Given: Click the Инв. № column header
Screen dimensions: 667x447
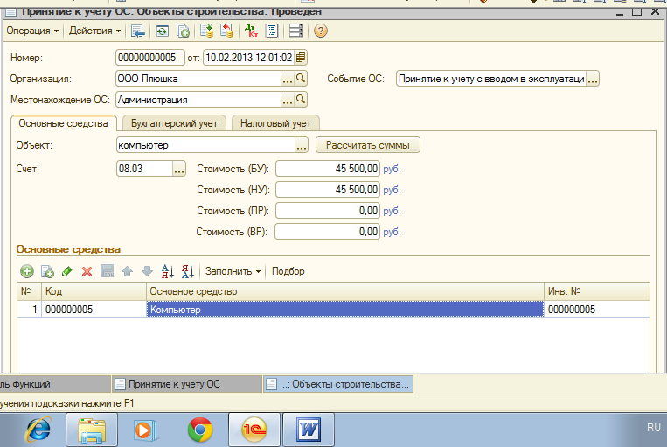Looking at the screenshot, I should pyautogui.click(x=597, y=291).
